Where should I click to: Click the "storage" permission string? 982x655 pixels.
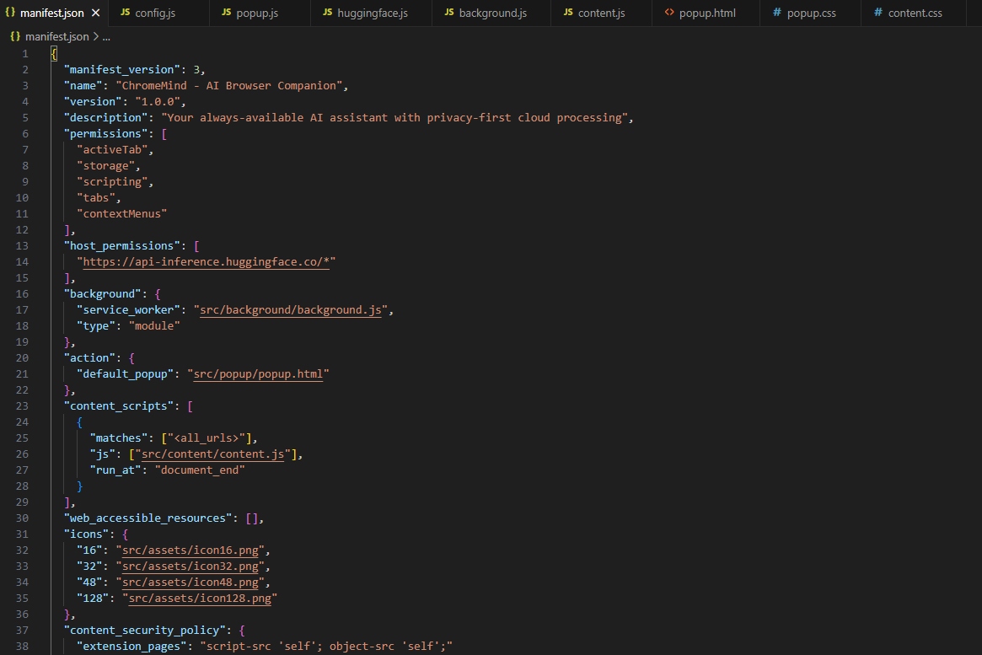[x=105, y=166]
